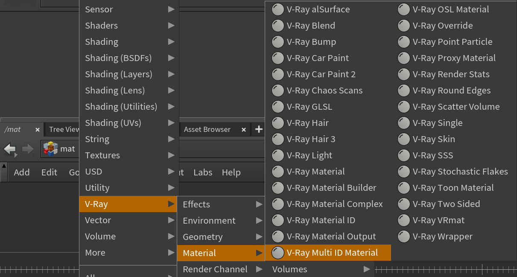Screen dimensions: 517x277
Task: Click the V-Ray Hair 3 icon
Action: coord(278,139)
